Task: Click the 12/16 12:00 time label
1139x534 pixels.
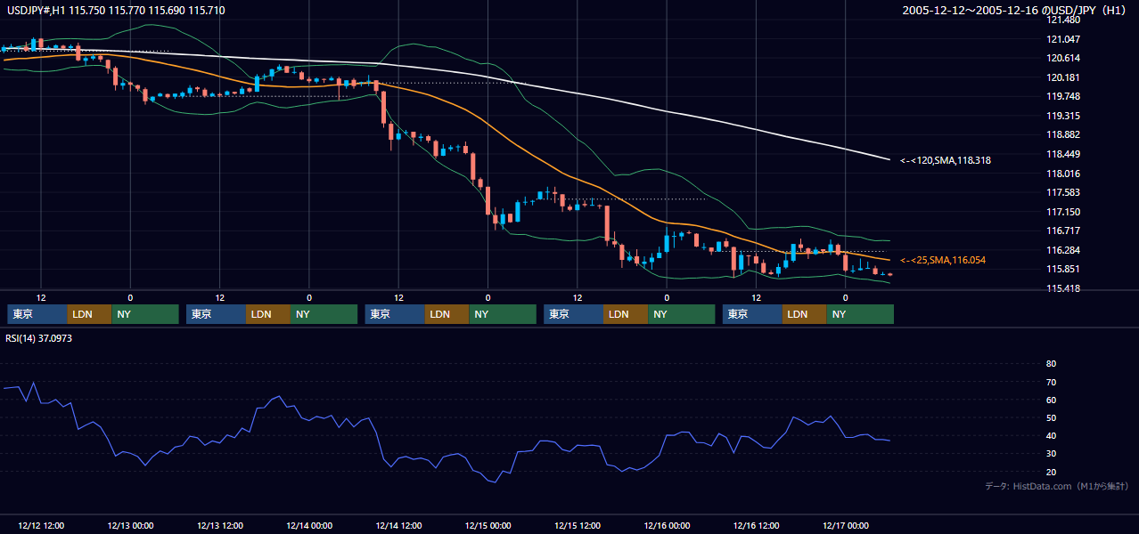Action: (756, 526)
